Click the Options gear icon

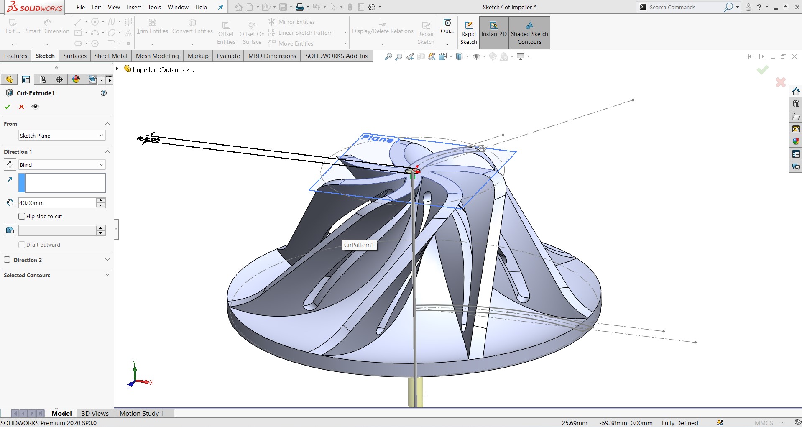coord(372,7)
